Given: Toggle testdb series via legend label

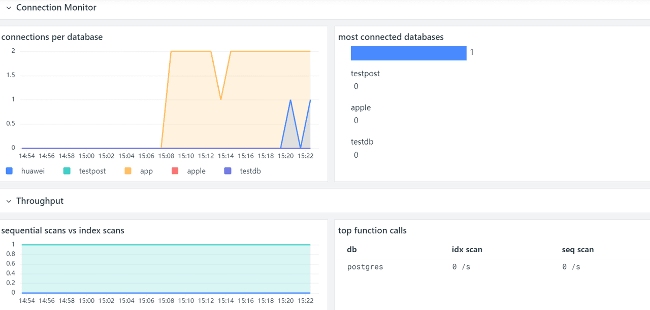Looking at the screenshot, I should point(250,171).
